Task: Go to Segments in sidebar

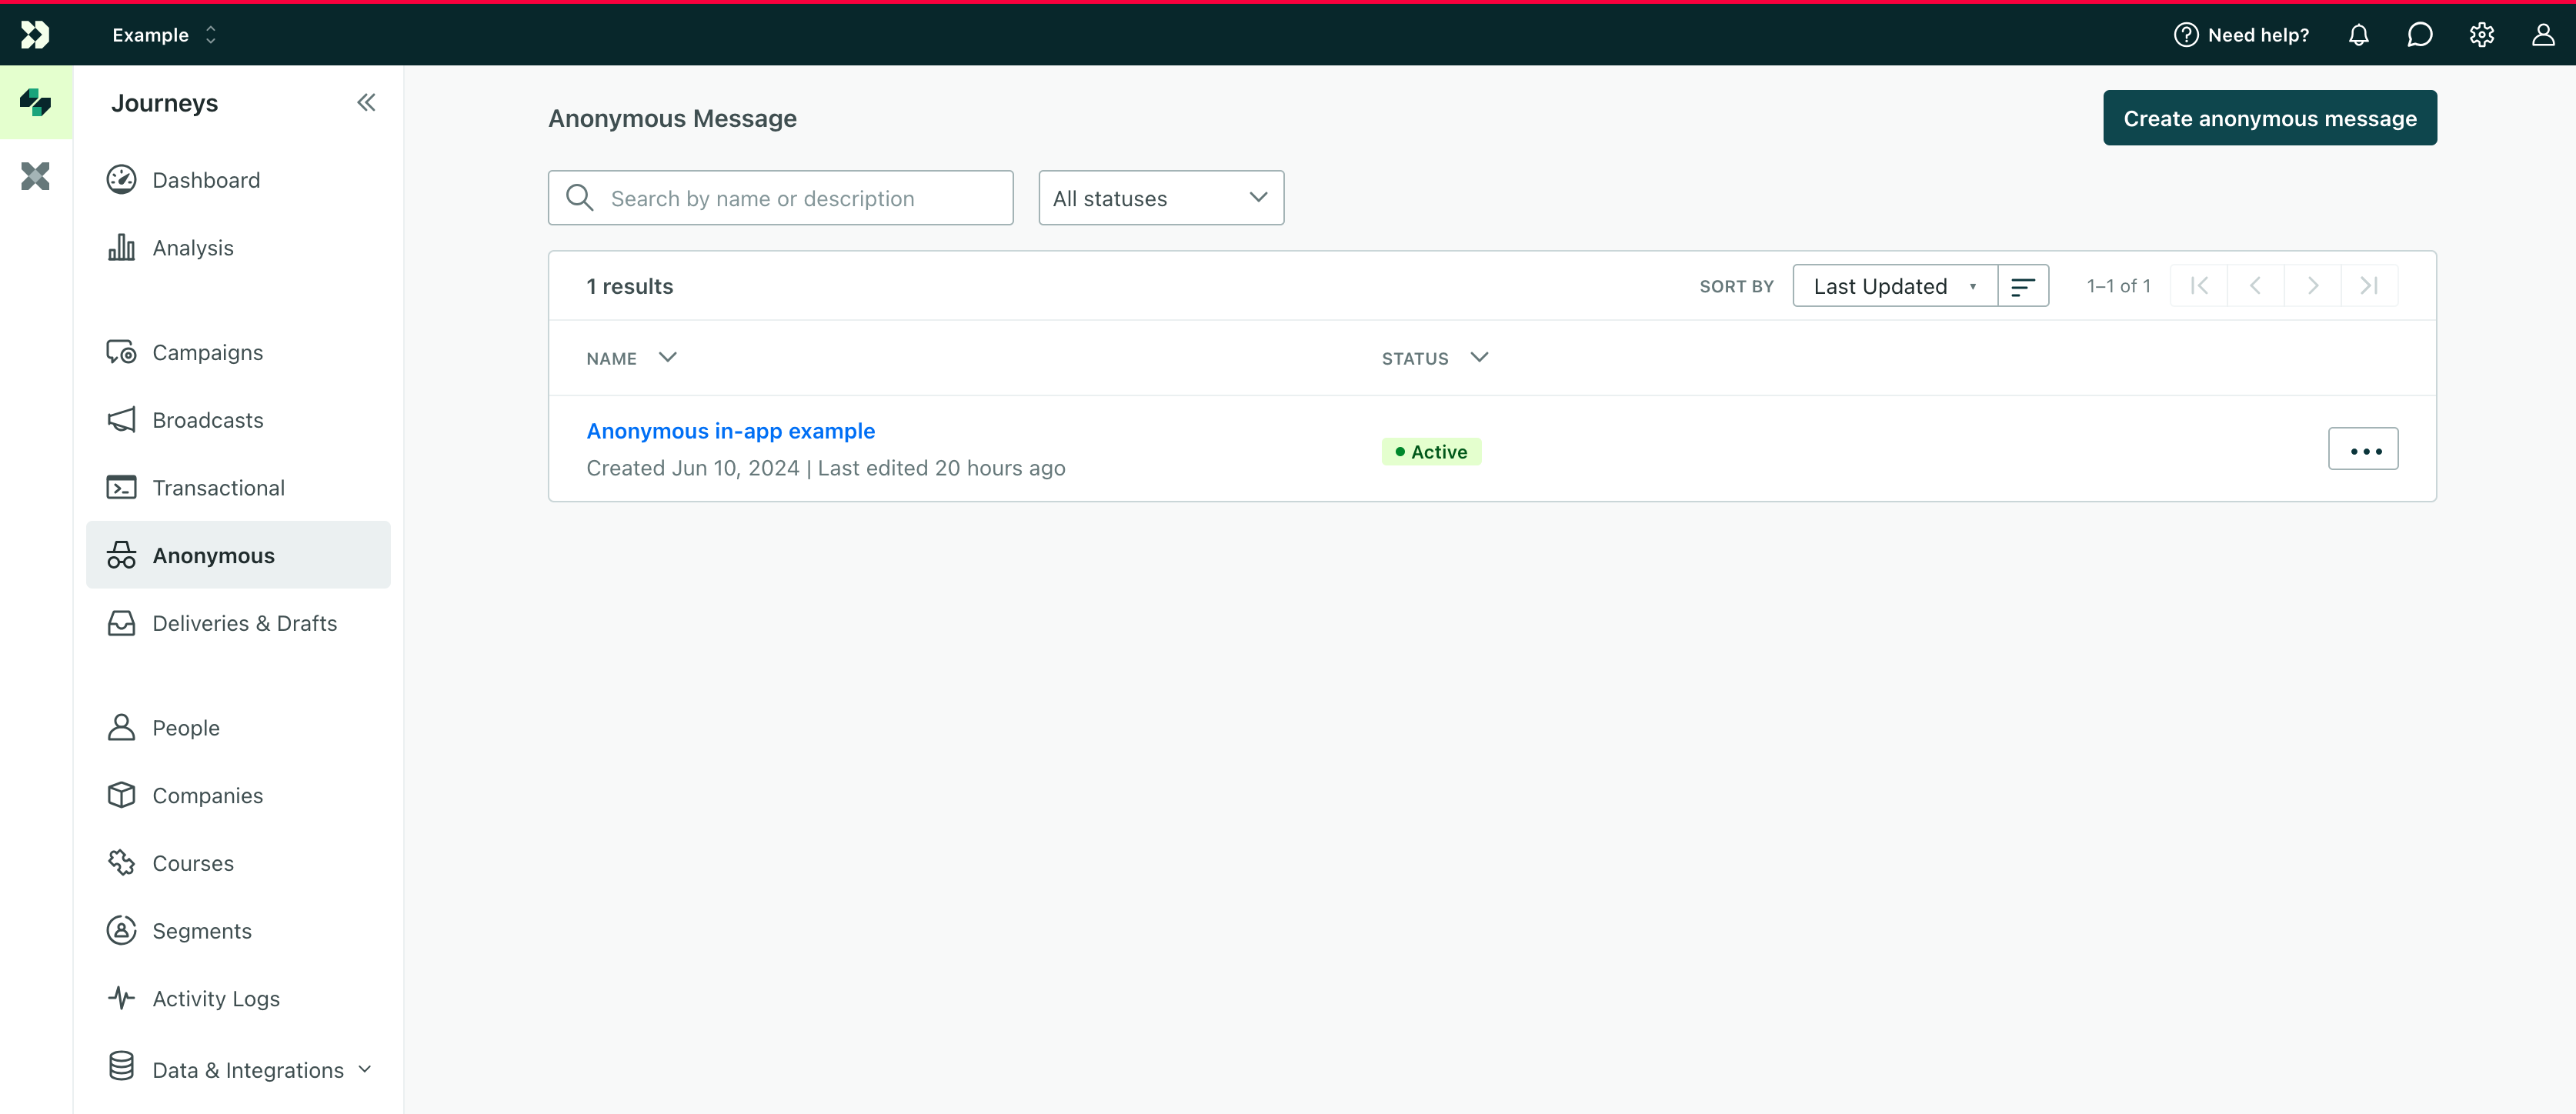Action: 238,930
